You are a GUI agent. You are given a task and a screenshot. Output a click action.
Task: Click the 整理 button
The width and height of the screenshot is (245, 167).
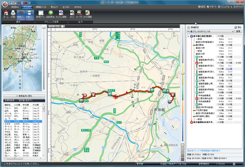click(238, 31)
